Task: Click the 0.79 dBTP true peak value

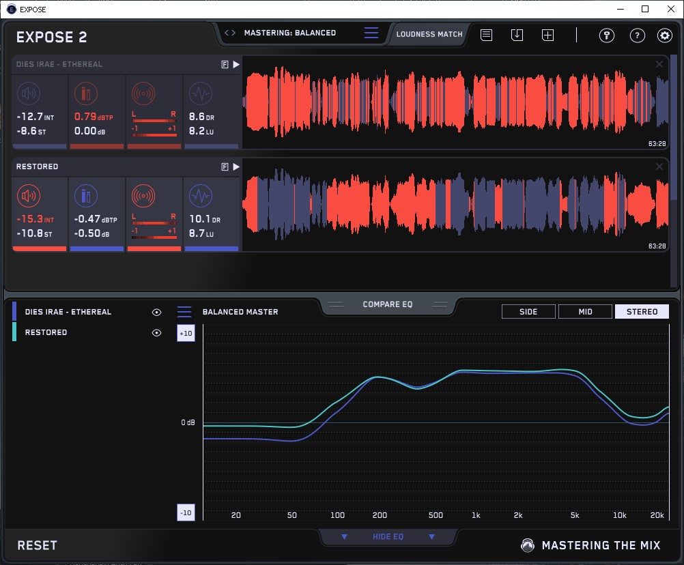Action: click(x=94, y=117)
